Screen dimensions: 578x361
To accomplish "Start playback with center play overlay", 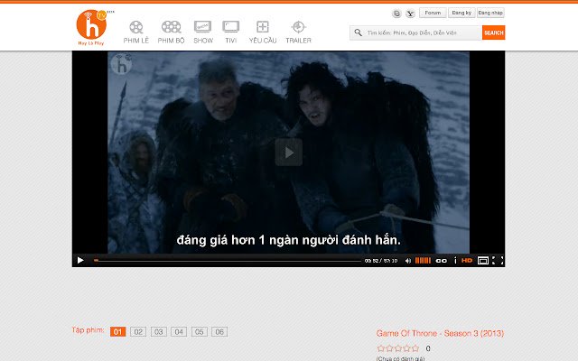I will 289,153.
